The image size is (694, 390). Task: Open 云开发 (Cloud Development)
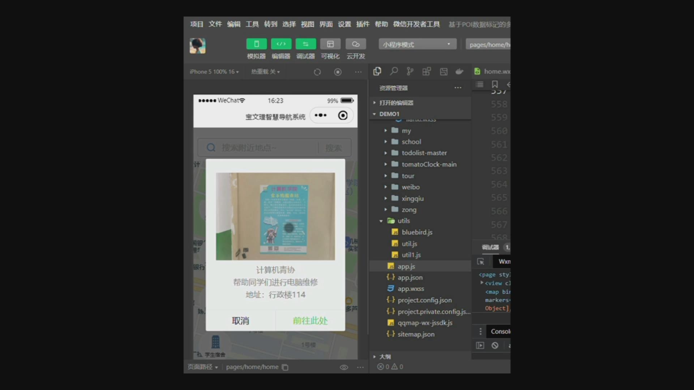pyautogui.click(x=356, y=49)
